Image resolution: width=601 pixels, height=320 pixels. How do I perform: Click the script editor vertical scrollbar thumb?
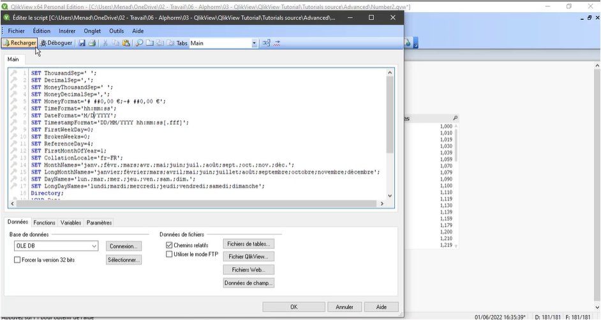tap(390, 115)
